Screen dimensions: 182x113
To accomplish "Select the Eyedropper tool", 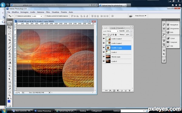I will point(9,89).
